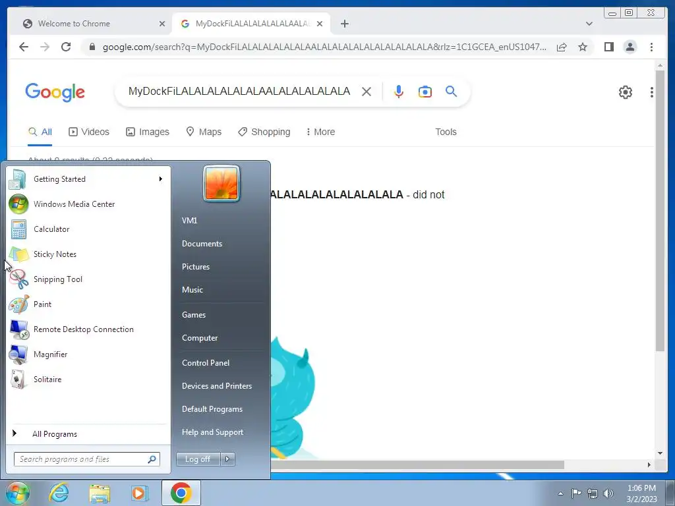The height and width of the screenshot is (506, 675).
Task: Click the share page icon in address bar
Action: point(562,47)
